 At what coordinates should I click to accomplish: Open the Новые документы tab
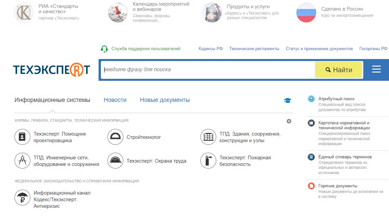pos(165,100)
